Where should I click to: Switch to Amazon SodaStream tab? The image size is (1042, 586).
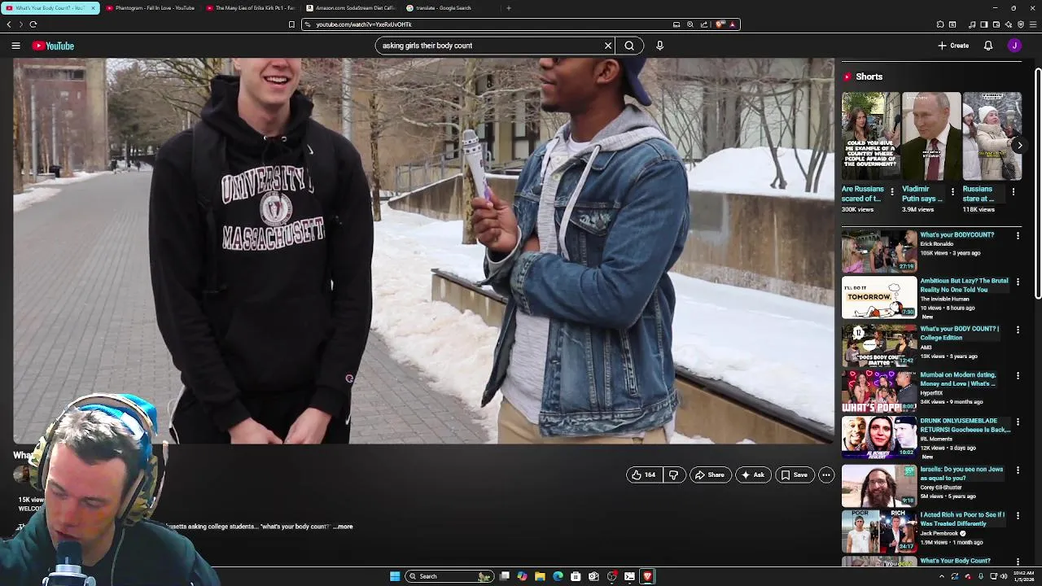(350, 8)
